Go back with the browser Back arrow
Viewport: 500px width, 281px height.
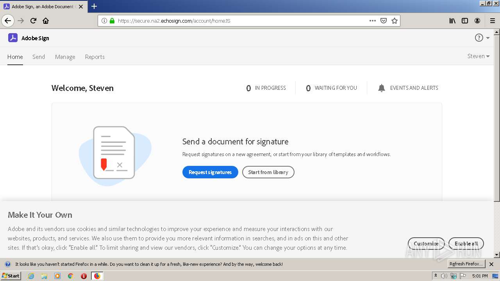point(8,21)
